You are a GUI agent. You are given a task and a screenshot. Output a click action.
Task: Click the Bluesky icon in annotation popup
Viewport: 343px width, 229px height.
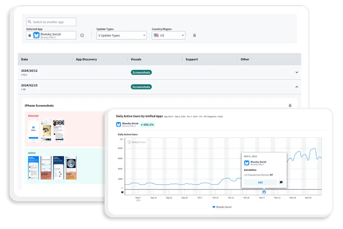pos(247,163)
